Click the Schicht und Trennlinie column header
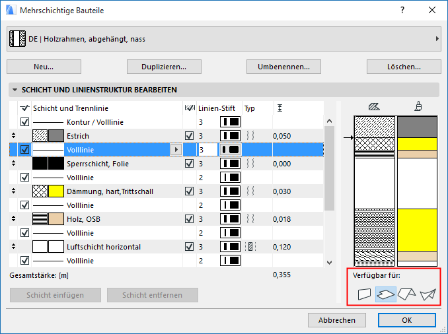This screenshot has height=334, width=448. click(71, 108)
